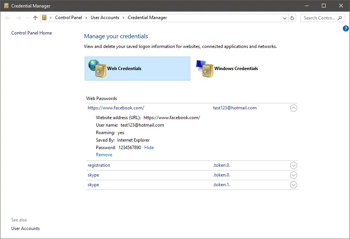Viewport: 350px width, 239px height.
Task: Click the .token.0. value in registration row
Action: click(221, 165)
